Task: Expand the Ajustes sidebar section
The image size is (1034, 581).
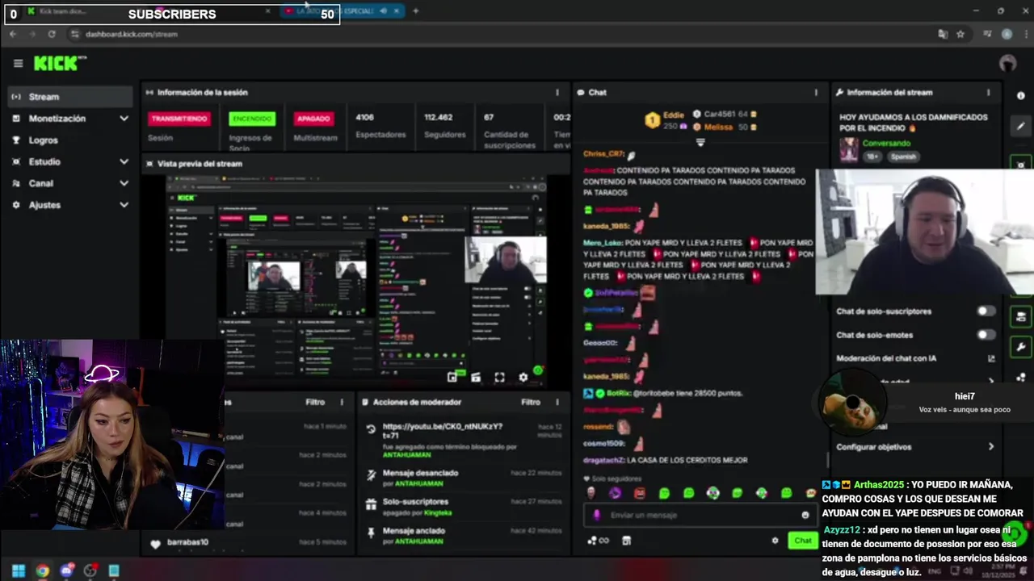Action: [x=70, y=205]
